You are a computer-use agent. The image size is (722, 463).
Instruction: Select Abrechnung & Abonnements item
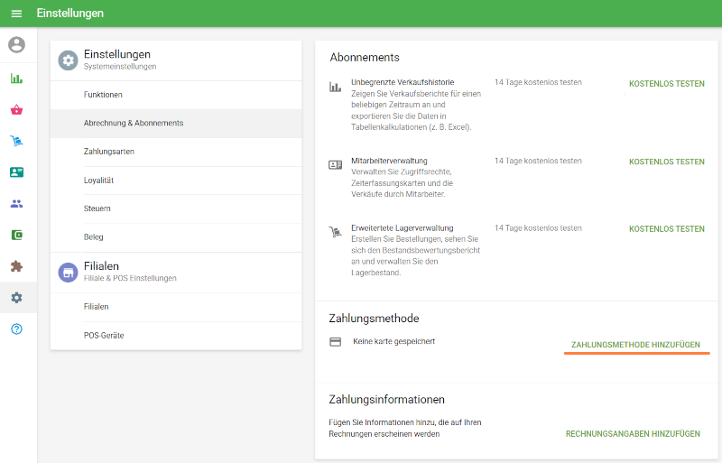[176, 124]
